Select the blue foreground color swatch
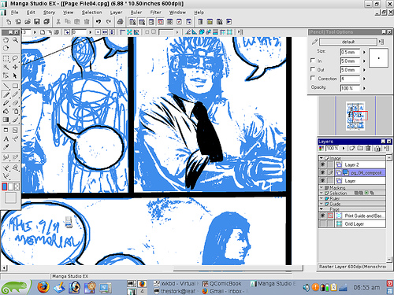Screen dimensions: 394x295 coord(5,186)
